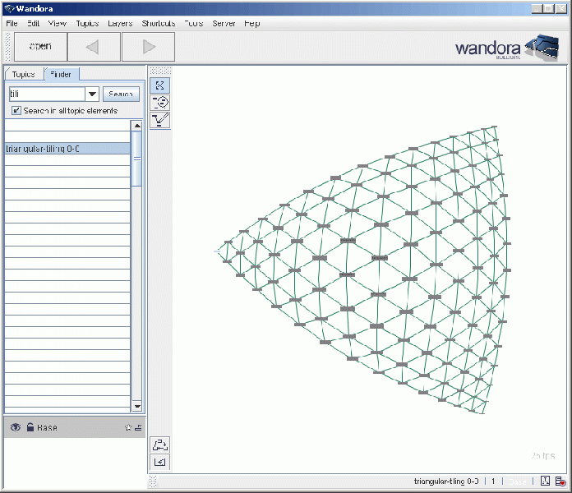Open the search query dropdown arrow
572x493 pixels.
(x=93, y=94)
